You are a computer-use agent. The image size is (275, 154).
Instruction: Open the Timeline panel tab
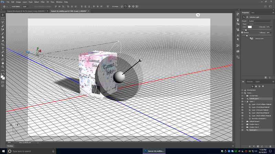[x=10, y=146]
